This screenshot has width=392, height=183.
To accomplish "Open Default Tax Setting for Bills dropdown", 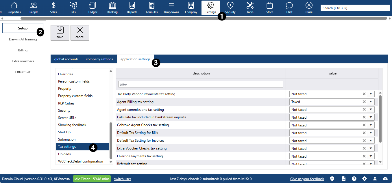I will pyautogui.click(x=371, y=133).
